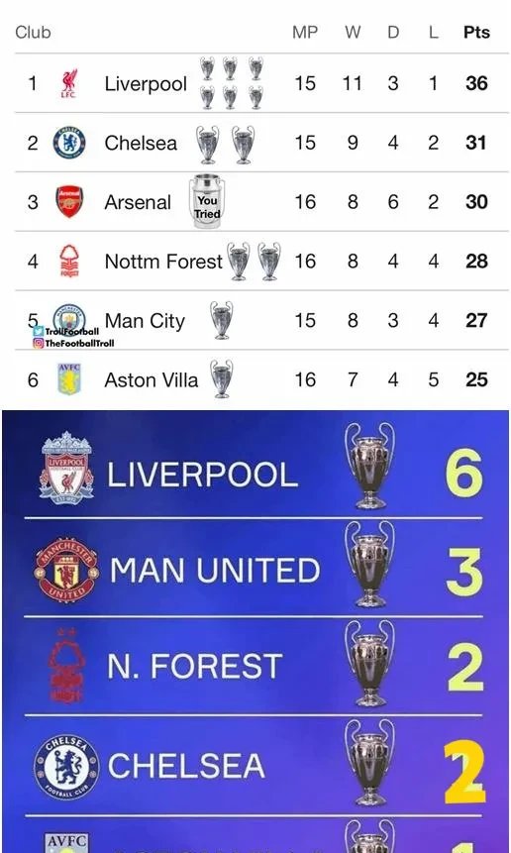The height and width of the screenshot is (853, 511).
Task: Click the Liverpool LFC crest in table
Action: pos(68,83)
